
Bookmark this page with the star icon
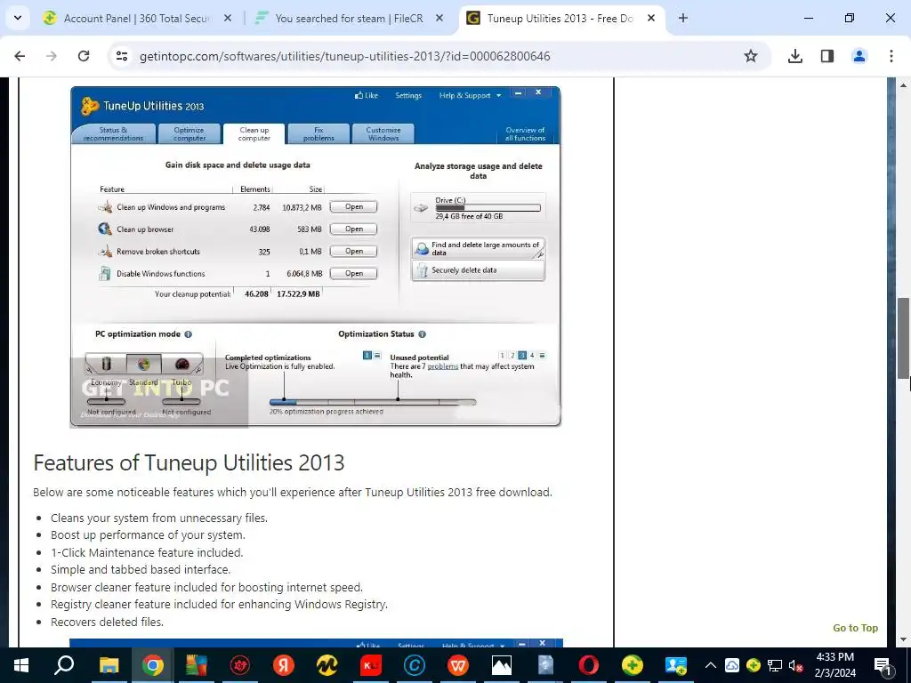pos(751,56)
